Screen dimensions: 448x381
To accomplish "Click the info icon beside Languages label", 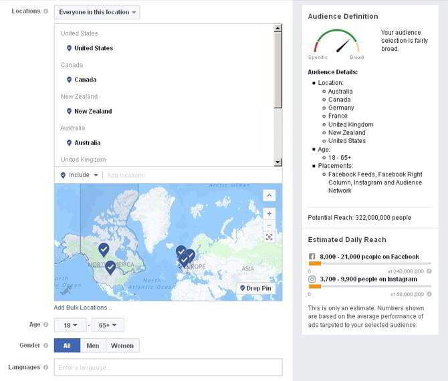I will tap(45, 367).
